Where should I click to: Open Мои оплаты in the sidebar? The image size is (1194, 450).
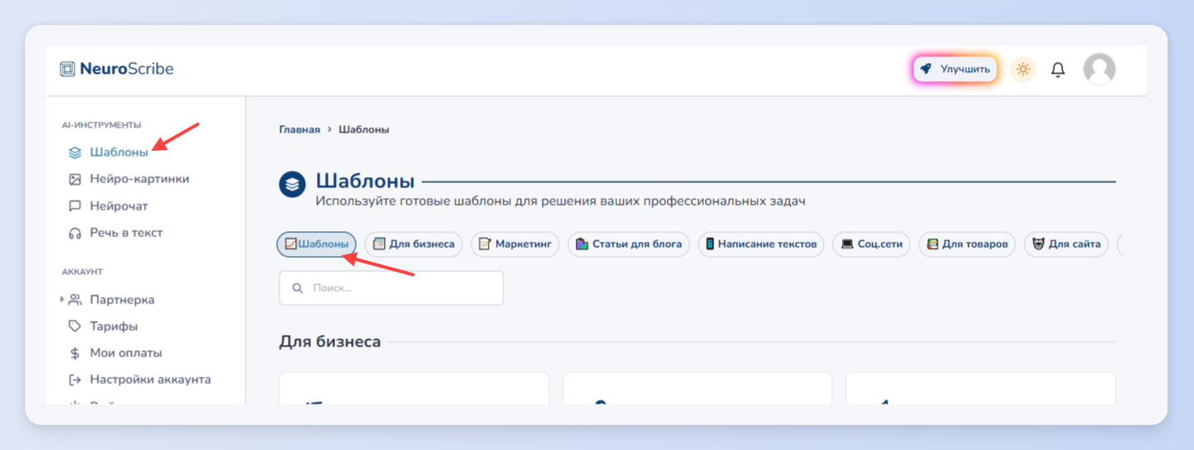115,353
